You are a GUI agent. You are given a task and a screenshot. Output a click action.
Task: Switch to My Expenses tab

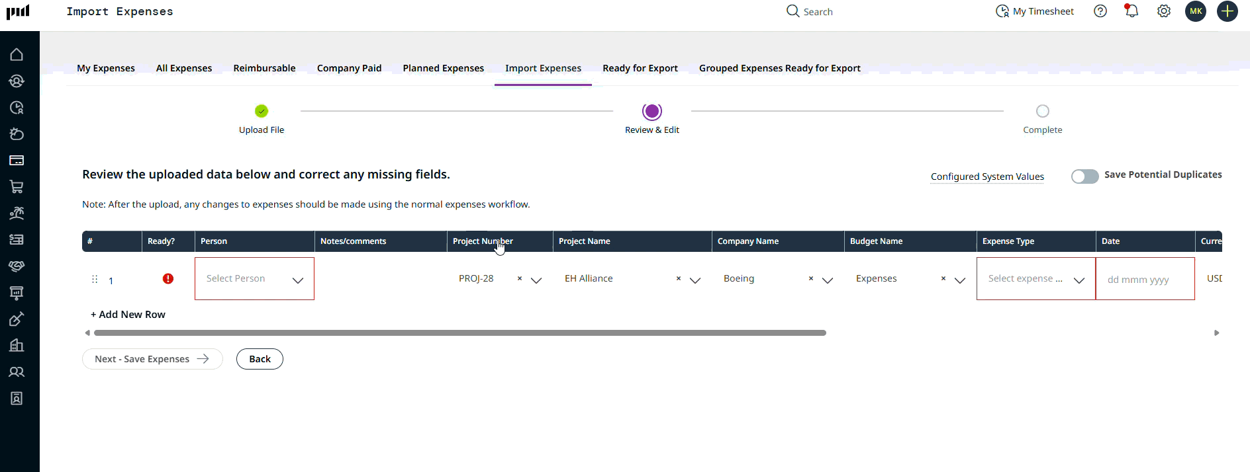coord(106,68)
